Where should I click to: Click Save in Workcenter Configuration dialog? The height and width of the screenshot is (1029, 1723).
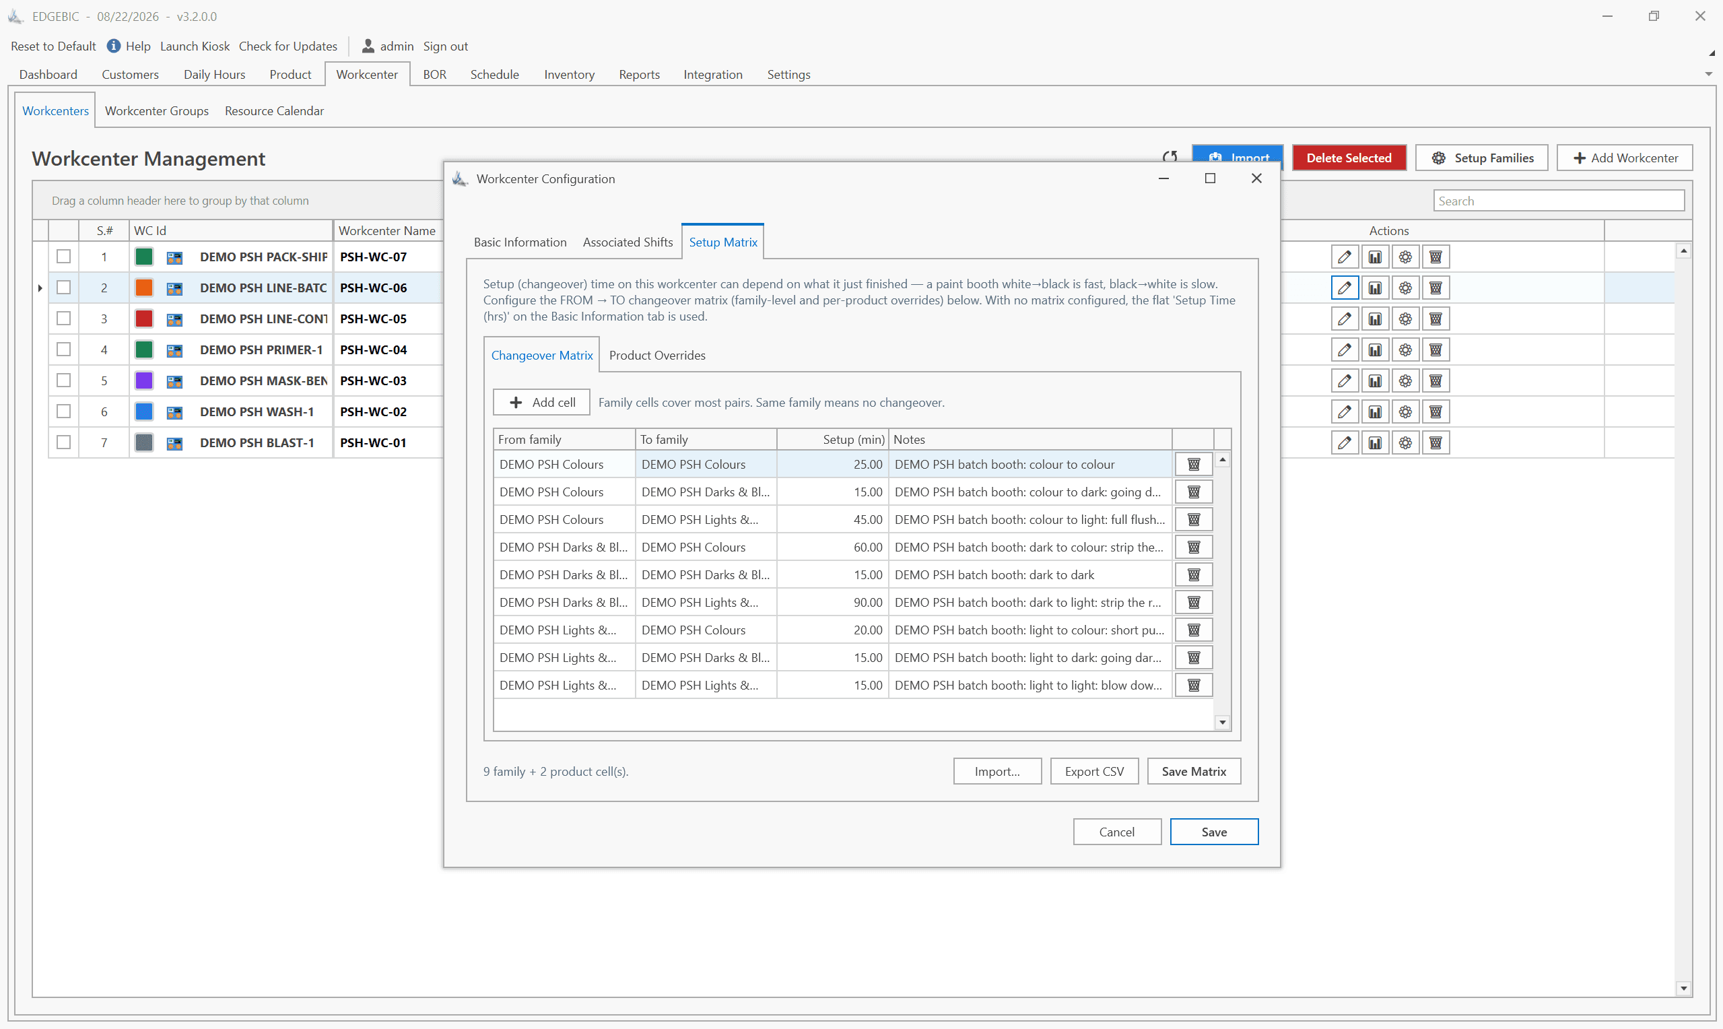1213,832
